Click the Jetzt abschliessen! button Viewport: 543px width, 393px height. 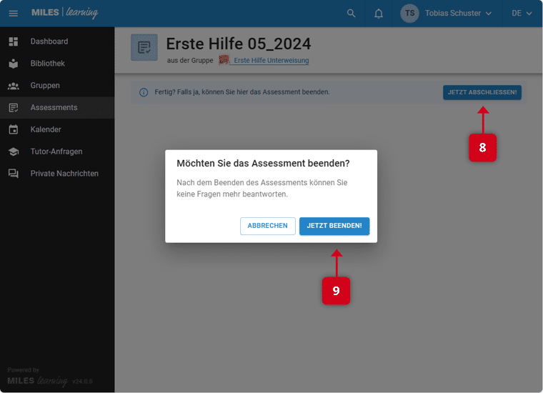[x=482, y=92]
